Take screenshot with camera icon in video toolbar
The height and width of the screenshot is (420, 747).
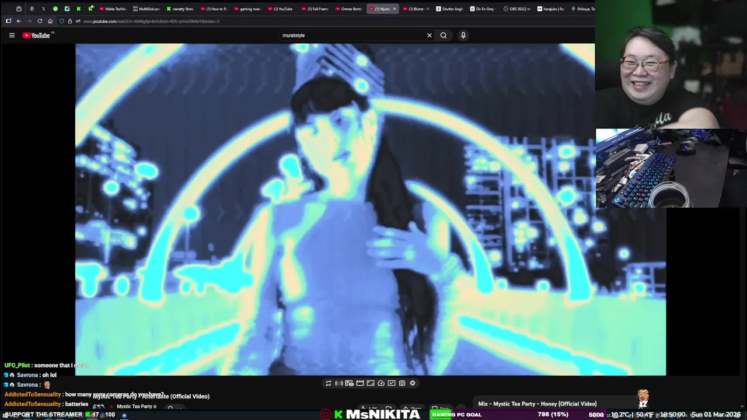coord(402,383)
